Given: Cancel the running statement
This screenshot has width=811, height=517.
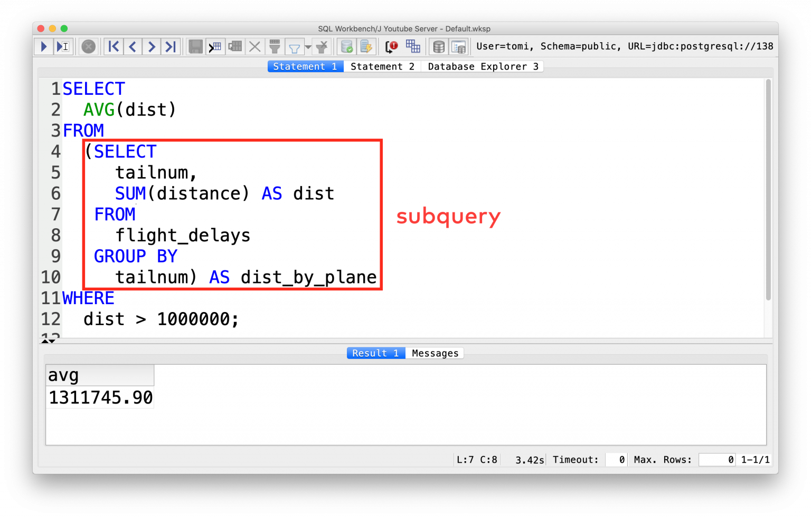Looking at the screenshot, I should click(x=88, y=46).
